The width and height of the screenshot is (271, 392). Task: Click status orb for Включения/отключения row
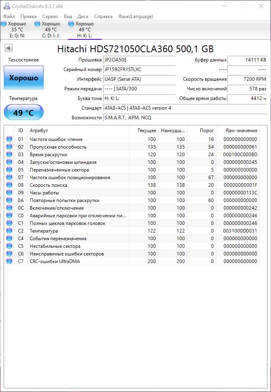coord(9,208)
